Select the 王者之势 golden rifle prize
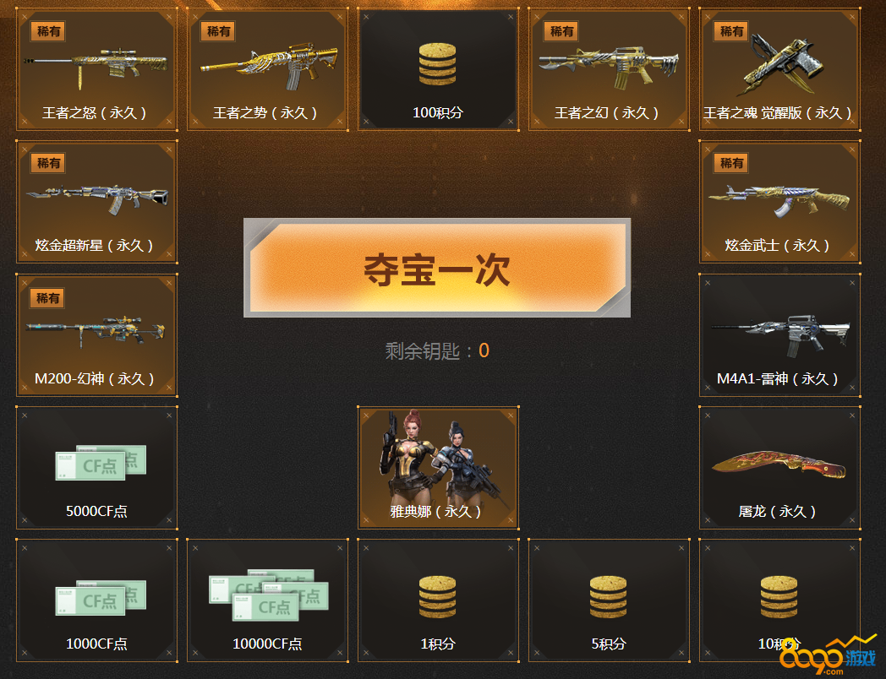Viewport: 886px width, 679px height. pos(267,69)
